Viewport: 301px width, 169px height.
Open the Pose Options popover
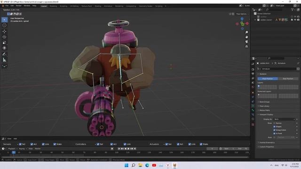coord(242,14)
